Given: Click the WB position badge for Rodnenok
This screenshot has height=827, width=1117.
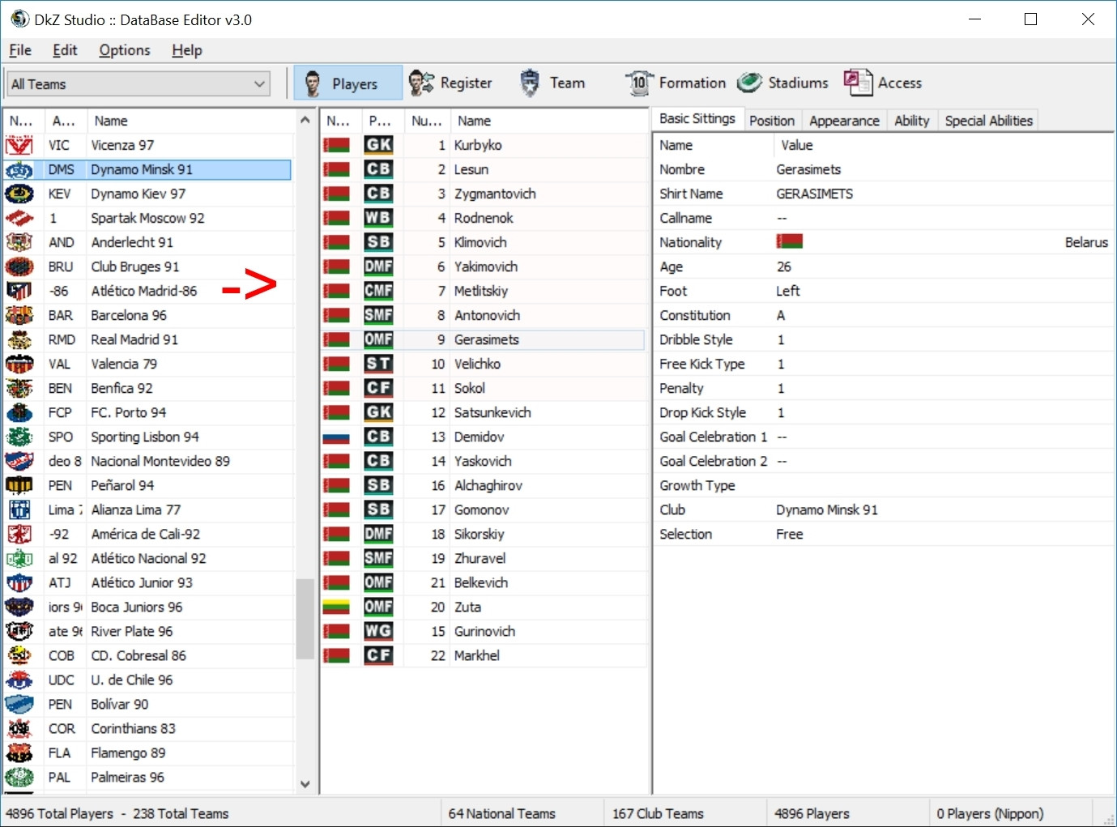Looking at the screenshot, I should (x=378, y=218).
